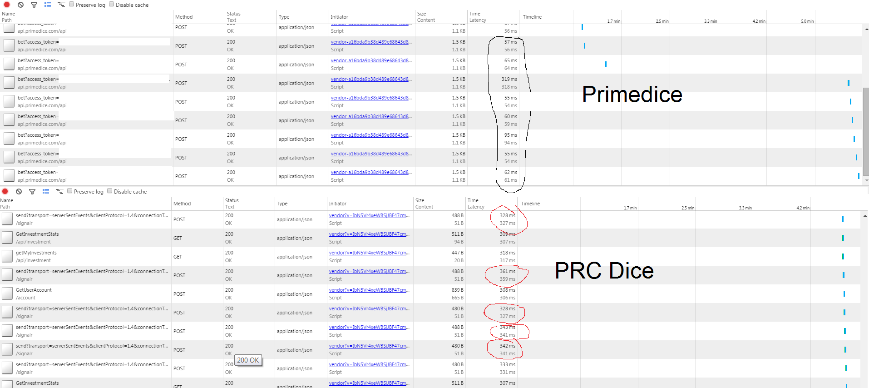869x388 pixels.
Task: Toggle the tree overview icon in Primedice panel
Action: point(61,5)
